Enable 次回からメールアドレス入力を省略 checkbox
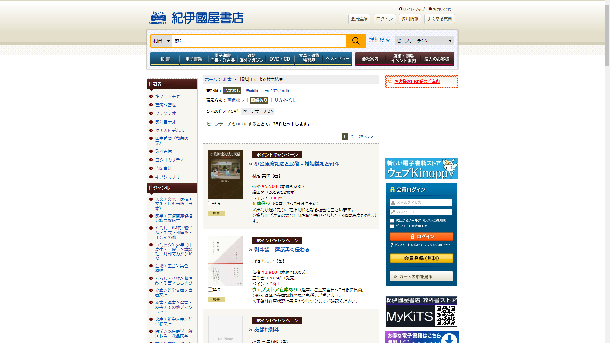 click(x=392, y=220)
